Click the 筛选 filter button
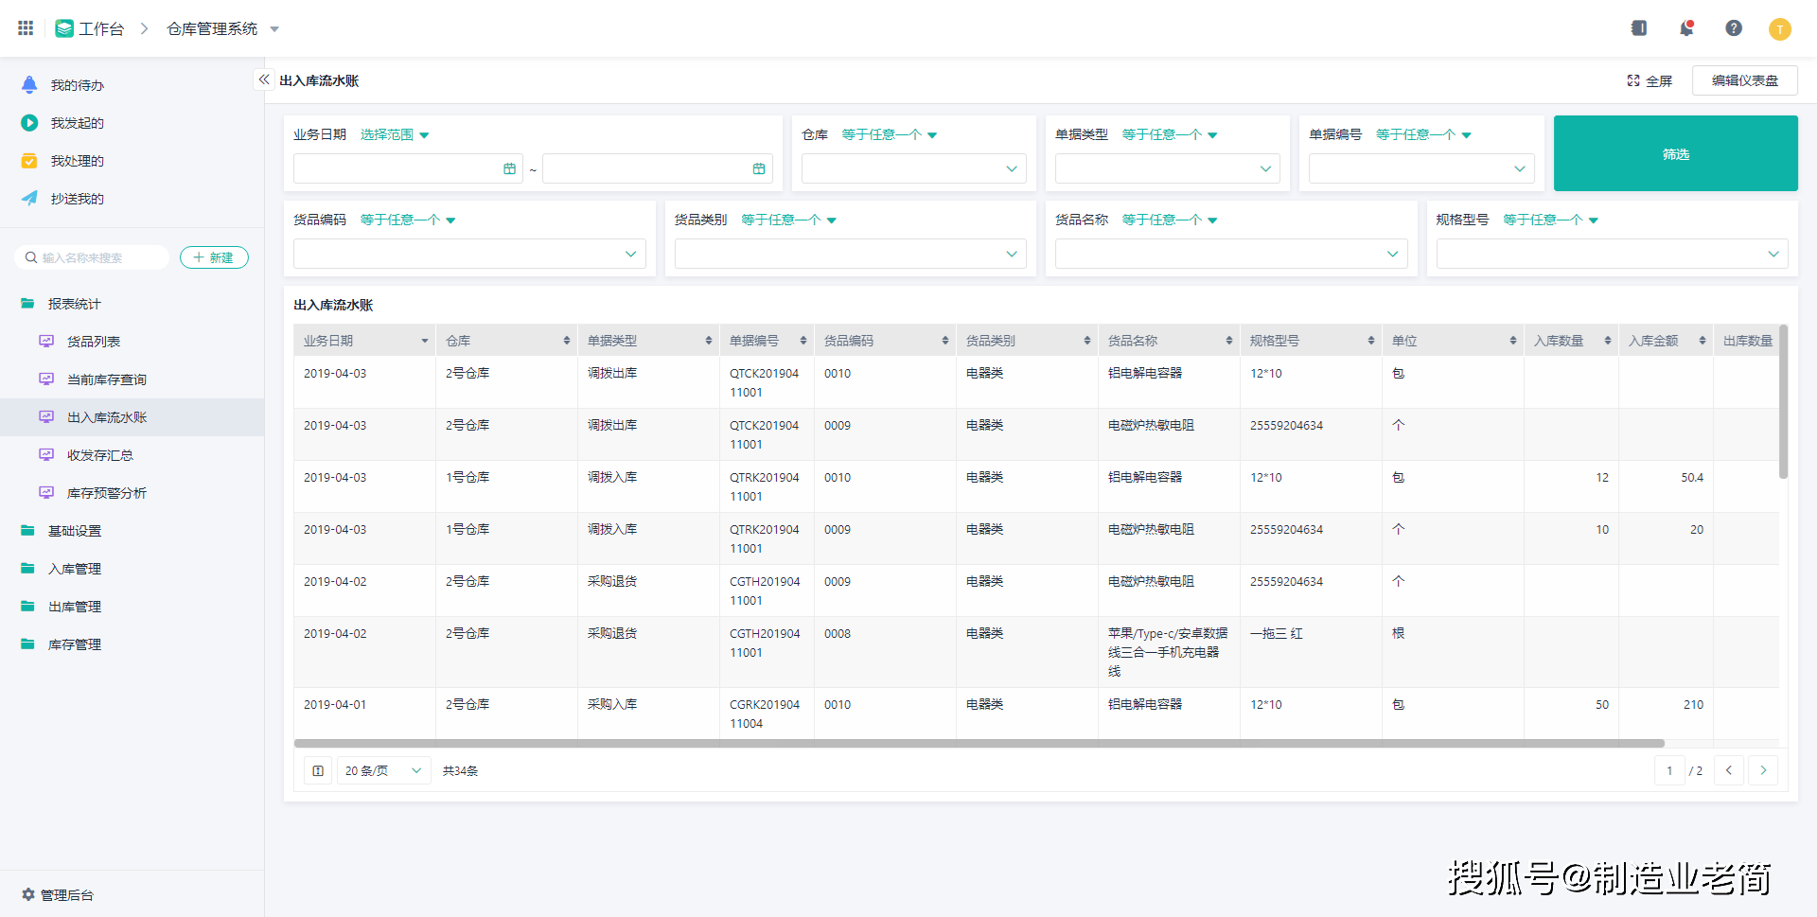 1675,153
